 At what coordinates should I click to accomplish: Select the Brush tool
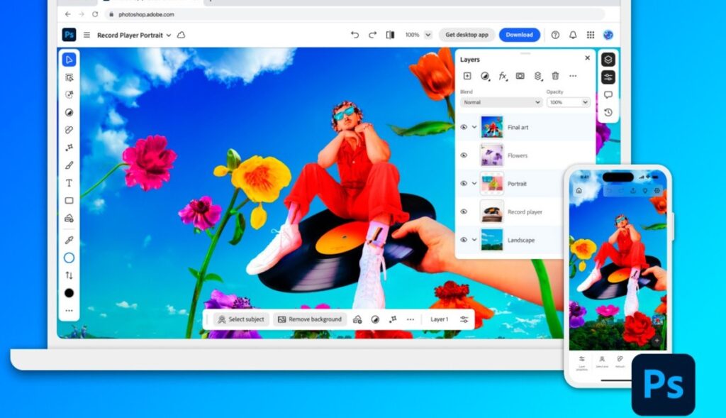pos(68,164)
